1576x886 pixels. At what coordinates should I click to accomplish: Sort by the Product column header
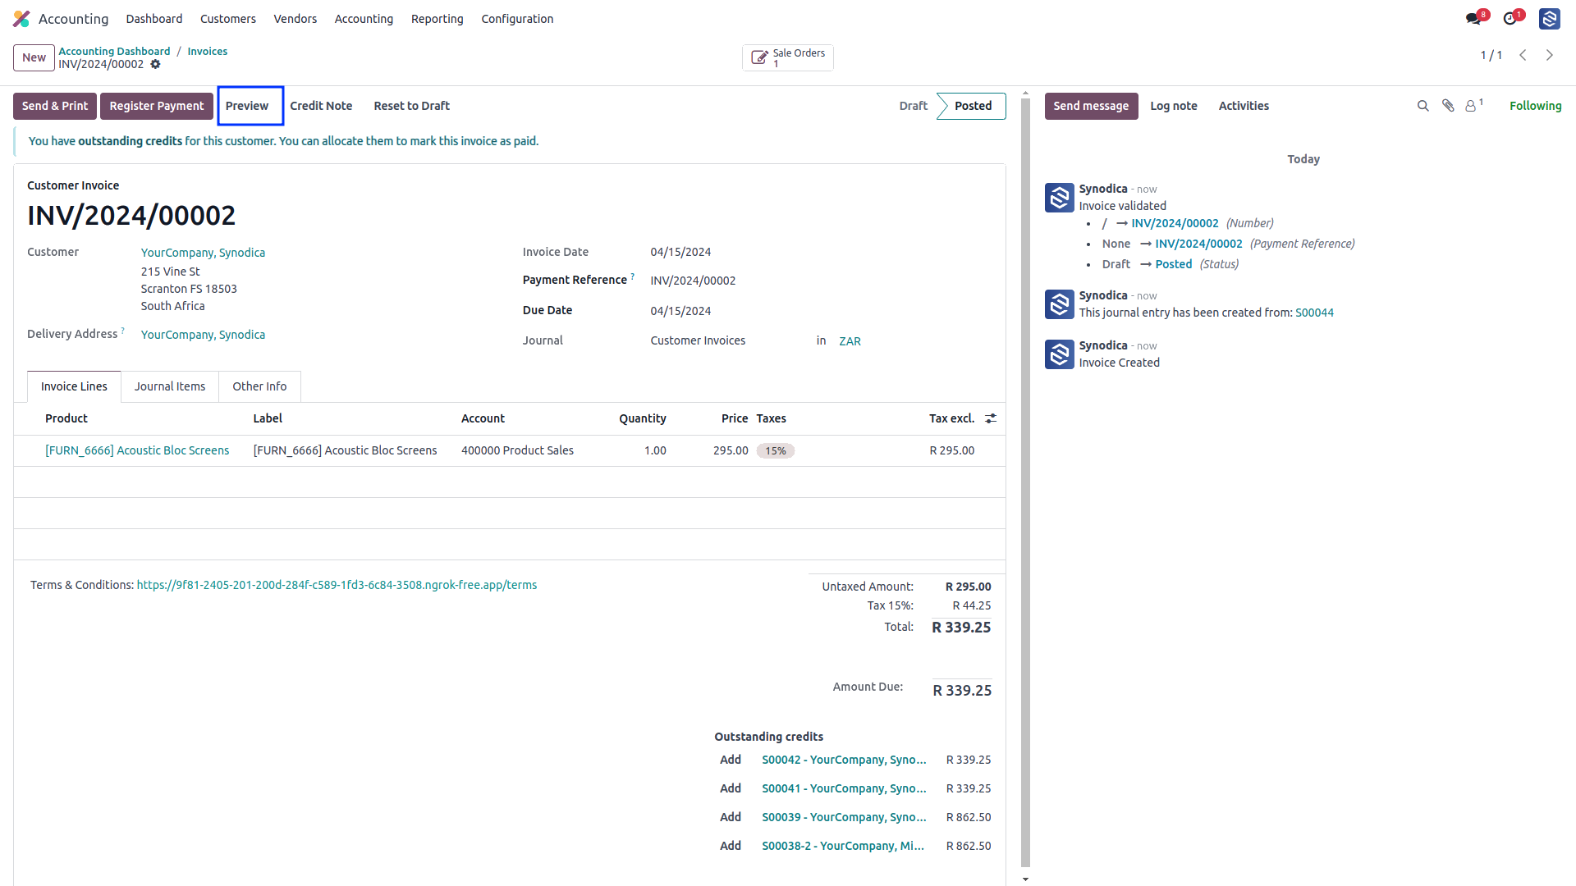[66, 418]
